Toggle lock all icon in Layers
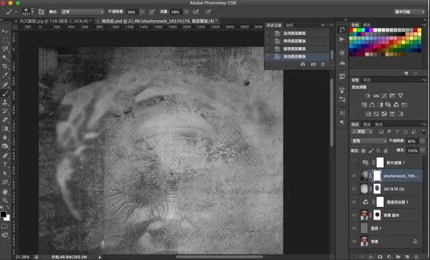 pos(386,150)
